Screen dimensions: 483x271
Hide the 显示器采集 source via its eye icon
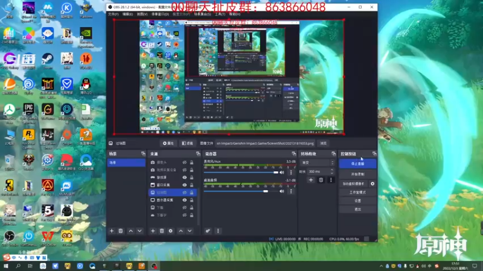[x=184, y=200]
